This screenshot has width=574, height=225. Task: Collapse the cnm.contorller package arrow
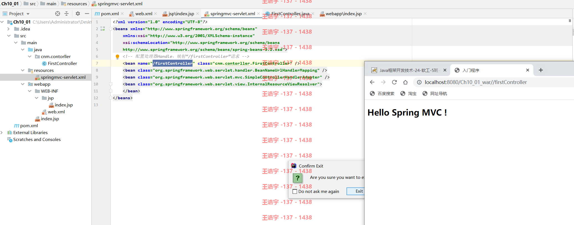click(x=30, y=56)
